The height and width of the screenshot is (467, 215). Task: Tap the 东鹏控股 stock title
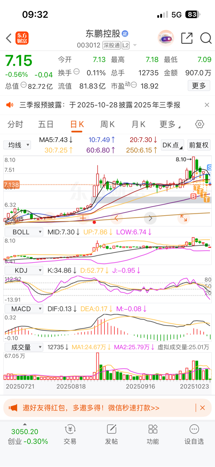(x=103, y=34)
